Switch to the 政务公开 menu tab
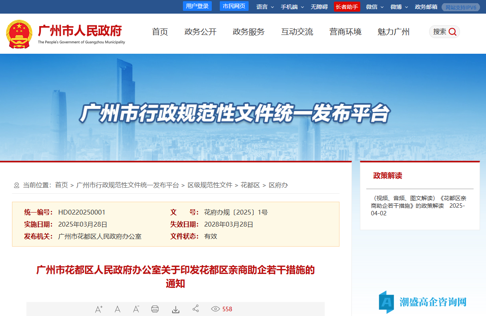This screenshot has height=316, width=486. click(200, 32)
